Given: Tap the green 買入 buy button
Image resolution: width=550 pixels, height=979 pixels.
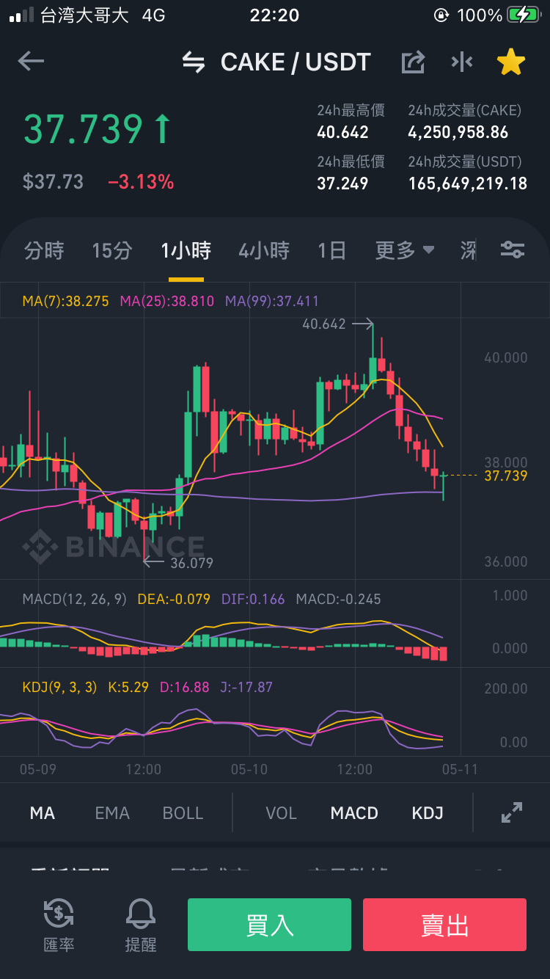Looking at the screenshot, I should pos(269,925).
